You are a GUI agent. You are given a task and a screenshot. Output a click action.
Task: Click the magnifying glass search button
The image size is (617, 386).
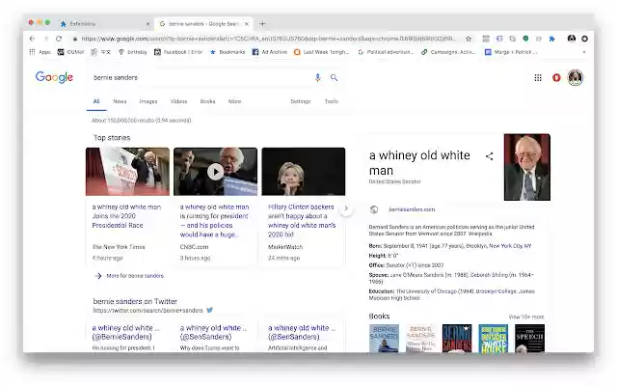[335, 77]
